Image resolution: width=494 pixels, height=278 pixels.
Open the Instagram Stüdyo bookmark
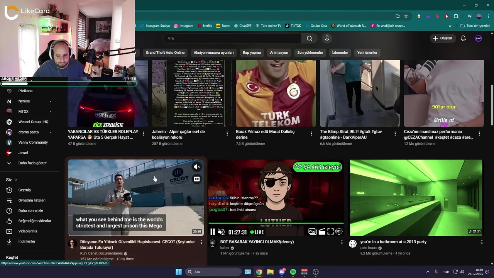[155, 26]
